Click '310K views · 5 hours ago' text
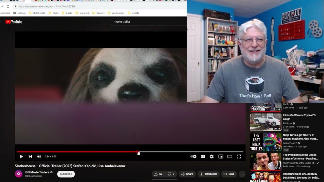The image size is (324, 182). pos(296,127)
